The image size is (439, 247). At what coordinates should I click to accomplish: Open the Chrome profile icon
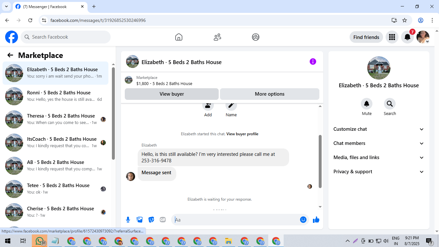point(421,20)
